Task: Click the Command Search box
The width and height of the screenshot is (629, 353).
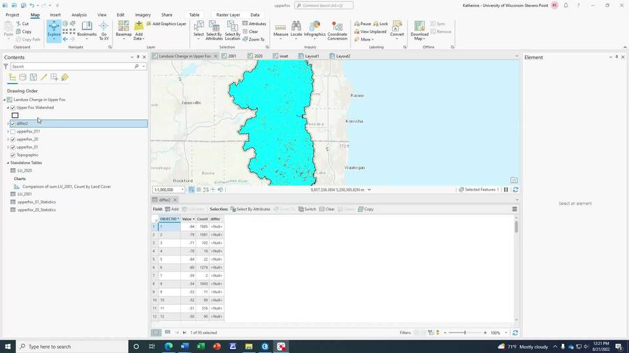Action: [324, 6]
